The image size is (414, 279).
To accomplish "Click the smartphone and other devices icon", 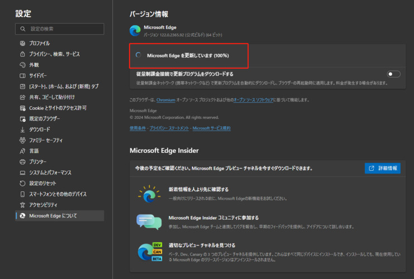I will point(22,194).
